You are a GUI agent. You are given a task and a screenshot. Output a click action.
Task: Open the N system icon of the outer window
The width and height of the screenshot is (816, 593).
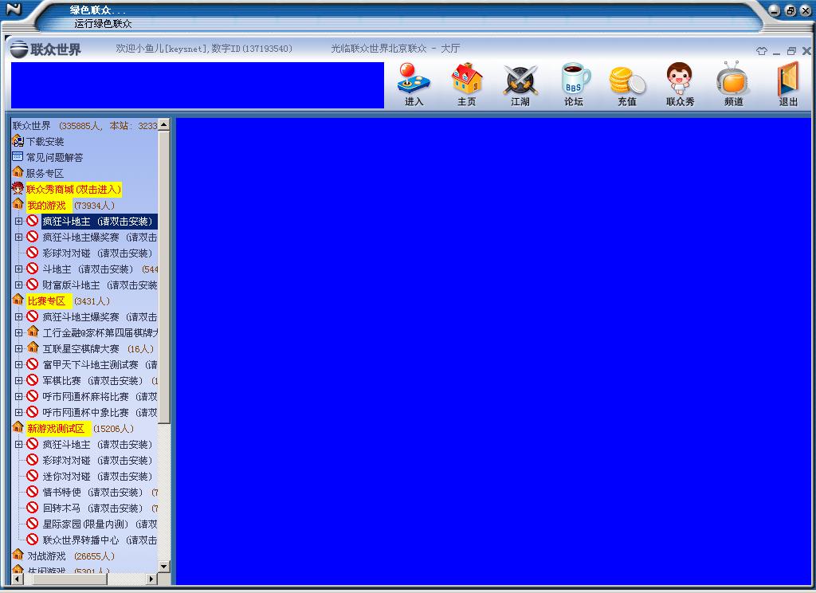point(14,9)
